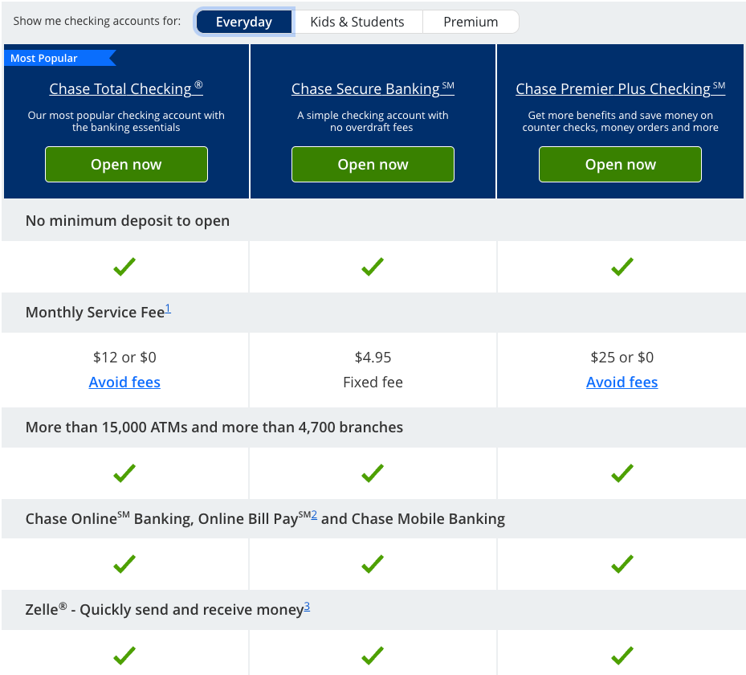Screen dimensions: 746x675
Task: Open footnote 2 after Online Bill Pay
Action: (x=314, y=515)
